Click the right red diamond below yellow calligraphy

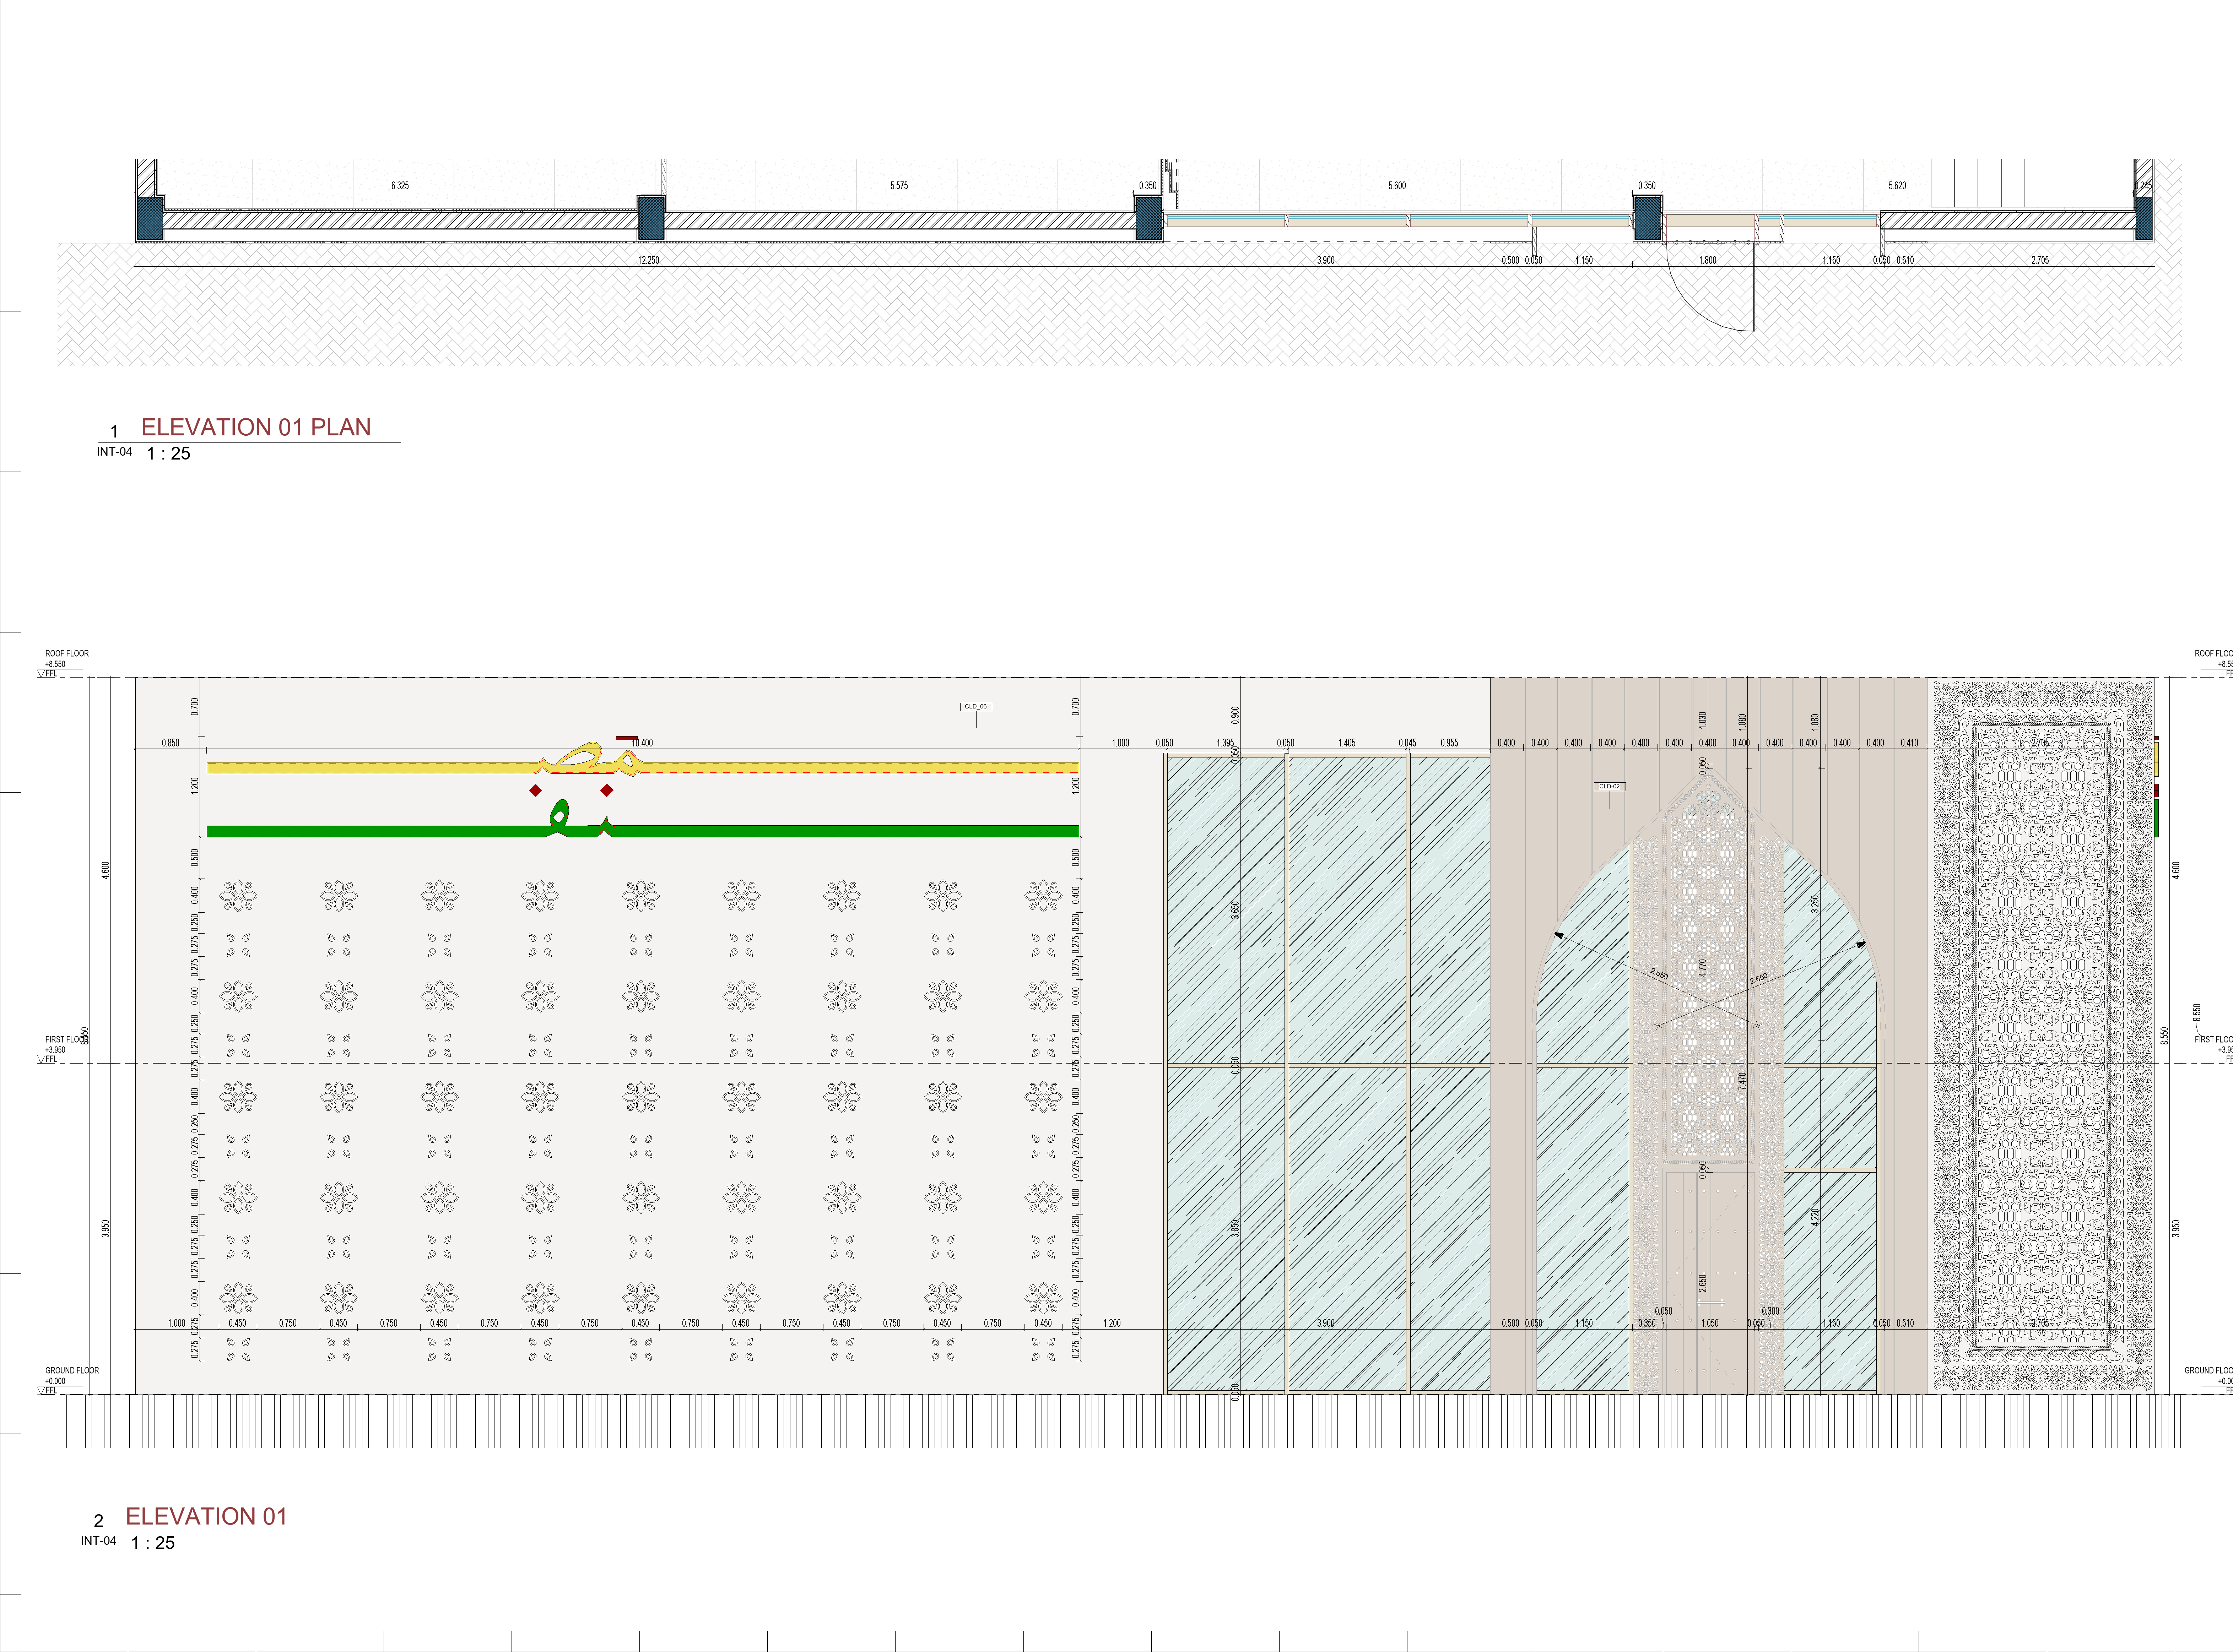(x=606, y=791)
